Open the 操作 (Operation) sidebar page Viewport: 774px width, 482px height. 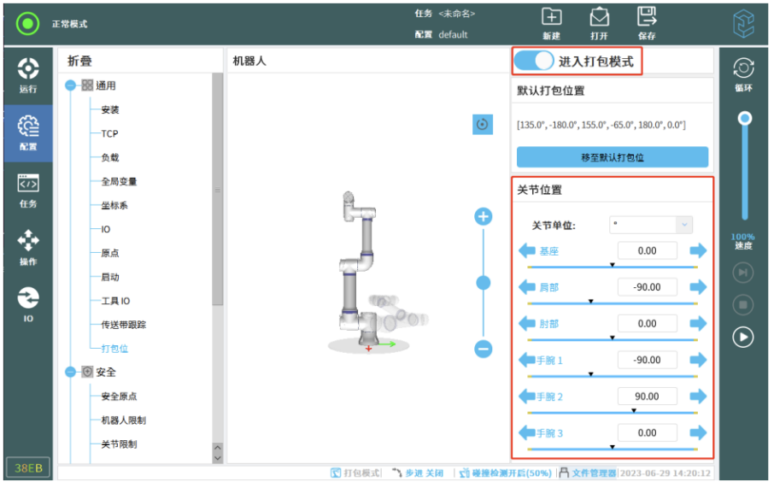click(28, 246)
